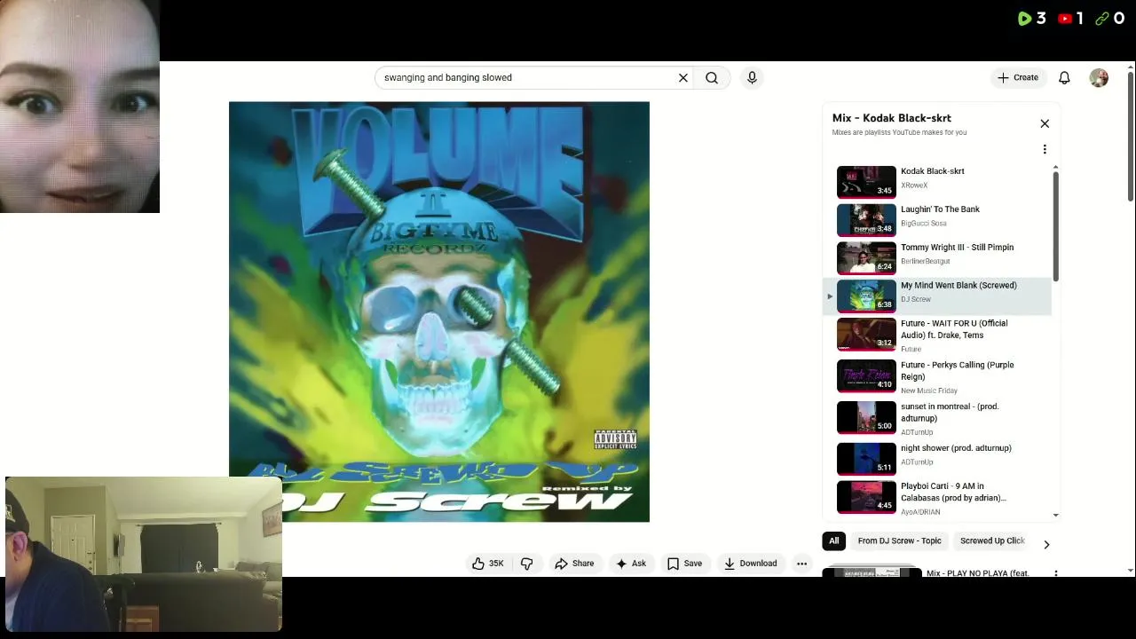Play sunset in montreal by ADTurnUp
Image resolution: width=1136 pixels, height=639 pixels.
click(x=938, y=419)
